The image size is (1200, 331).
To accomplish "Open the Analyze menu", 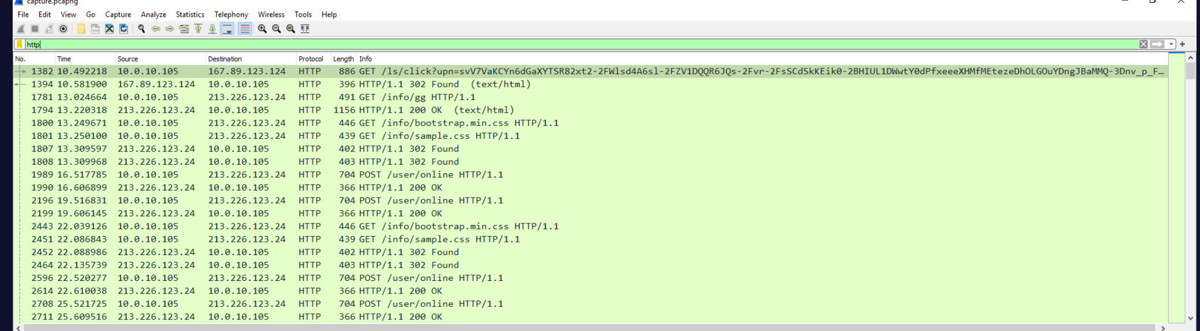I will (153, 14).
